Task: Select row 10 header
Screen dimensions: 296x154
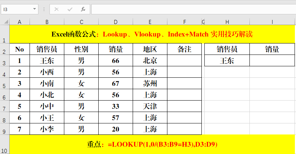Action: (x=4, y=144)
